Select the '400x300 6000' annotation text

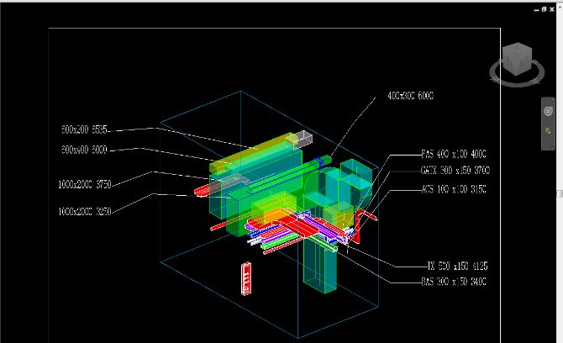pos(410,96)
